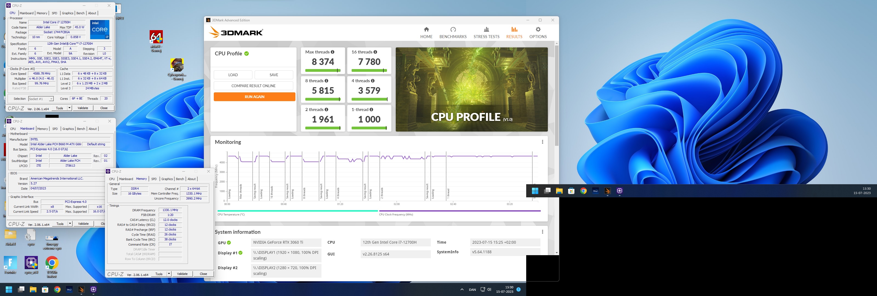The width and height of the screenshot is (877, 296).
Task: Switch to Mainboard tab in top CPU-Z window
Action: pos(27,13)
